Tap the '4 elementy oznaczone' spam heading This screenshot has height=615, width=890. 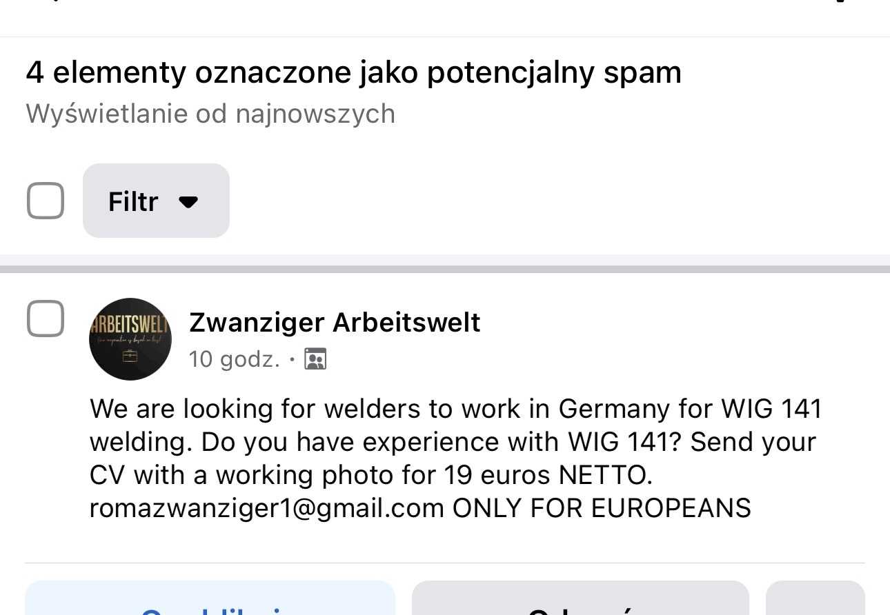tap(353, 72)
